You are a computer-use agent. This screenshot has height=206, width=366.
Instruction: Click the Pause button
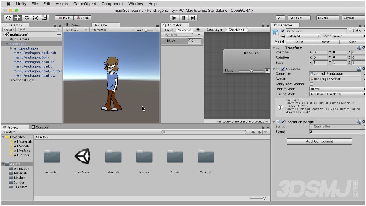tap(184, 18)
